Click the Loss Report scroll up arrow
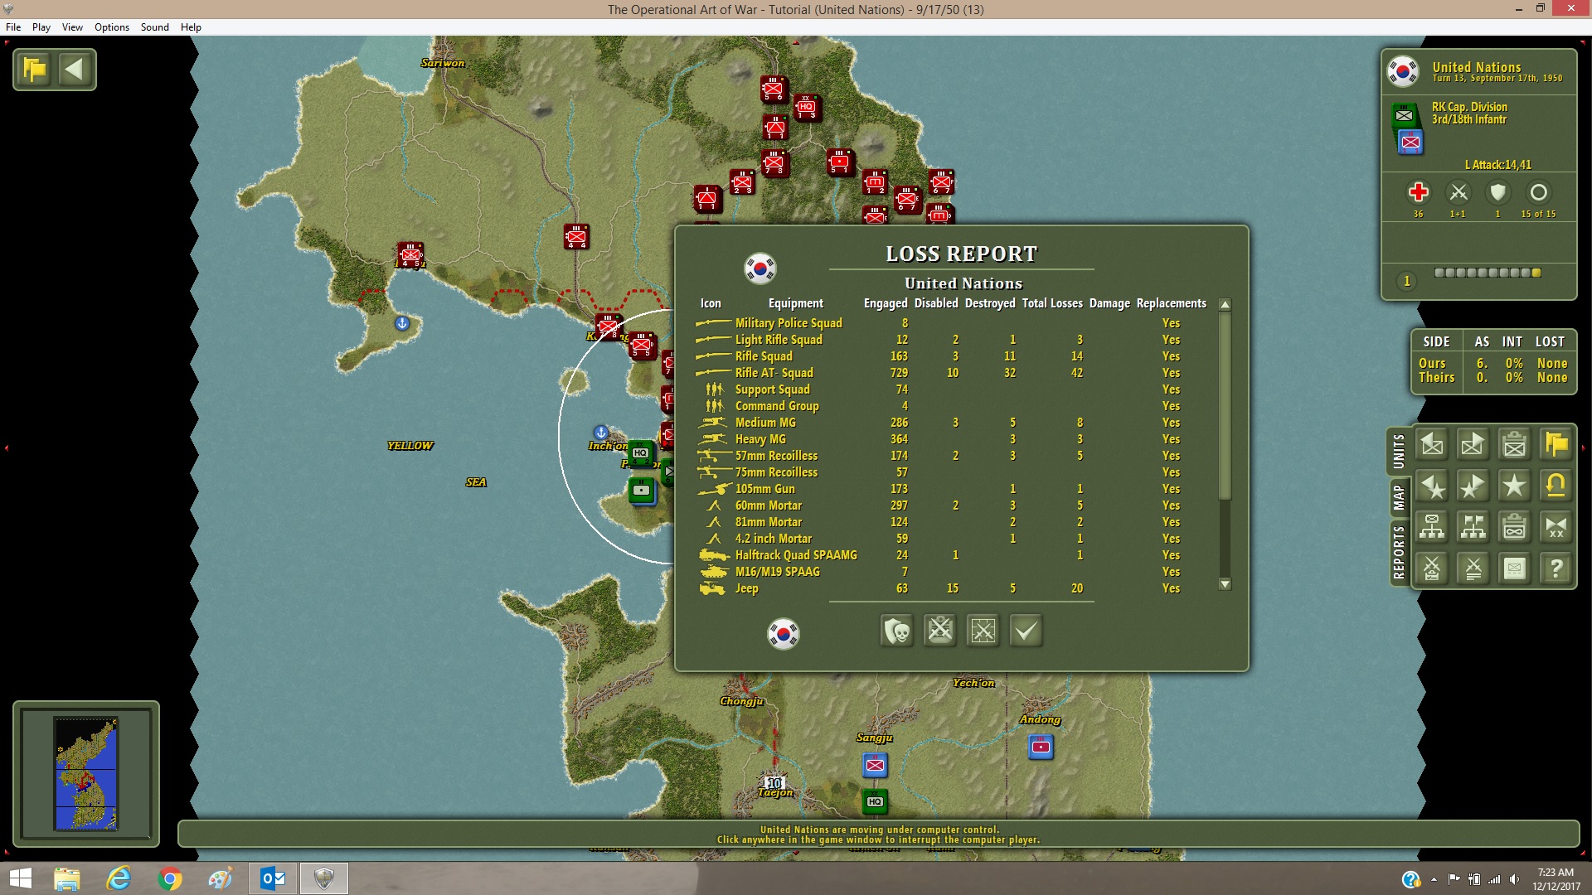This screenshot has height=895, width=1592. tap(1226, 304)
